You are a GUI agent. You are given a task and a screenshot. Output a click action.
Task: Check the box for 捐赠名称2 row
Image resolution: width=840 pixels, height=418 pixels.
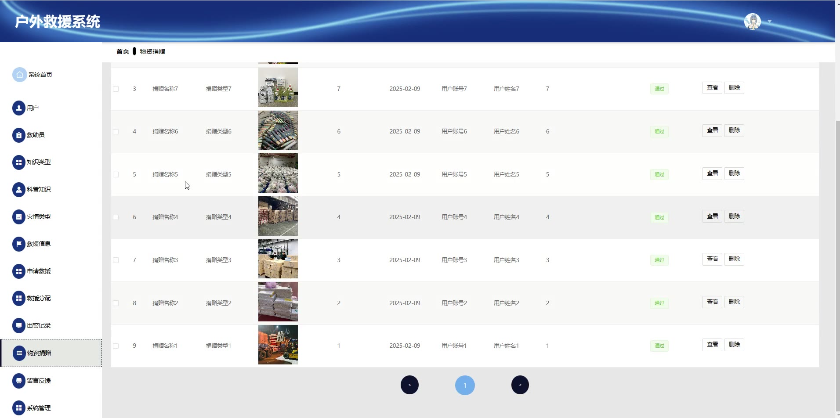point(116,303)
